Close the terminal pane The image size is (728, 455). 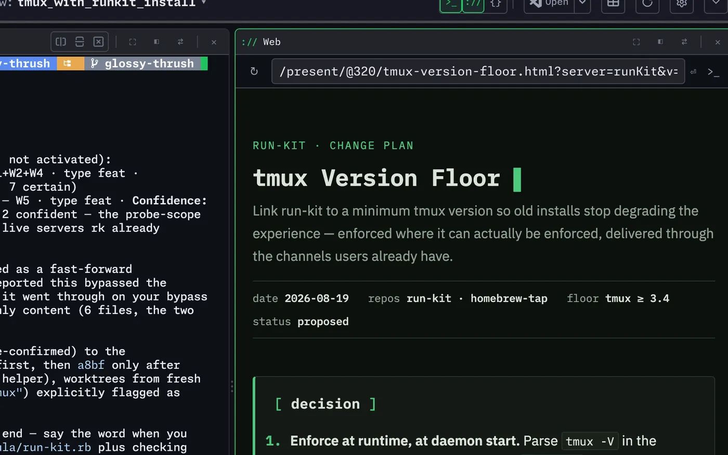[x=214, y=42]
